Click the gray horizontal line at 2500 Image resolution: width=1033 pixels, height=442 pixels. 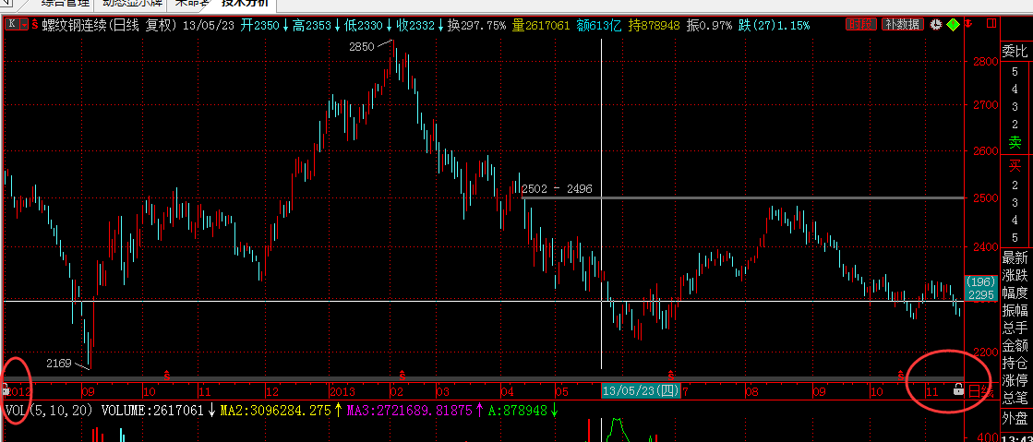742,197
